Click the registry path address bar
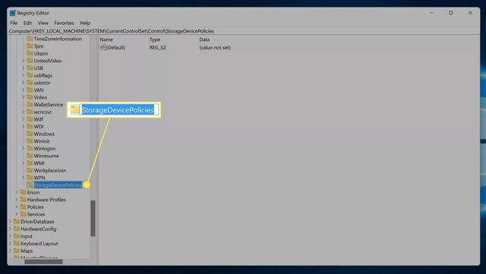This screenshot has height=274, width=486. 244,31
